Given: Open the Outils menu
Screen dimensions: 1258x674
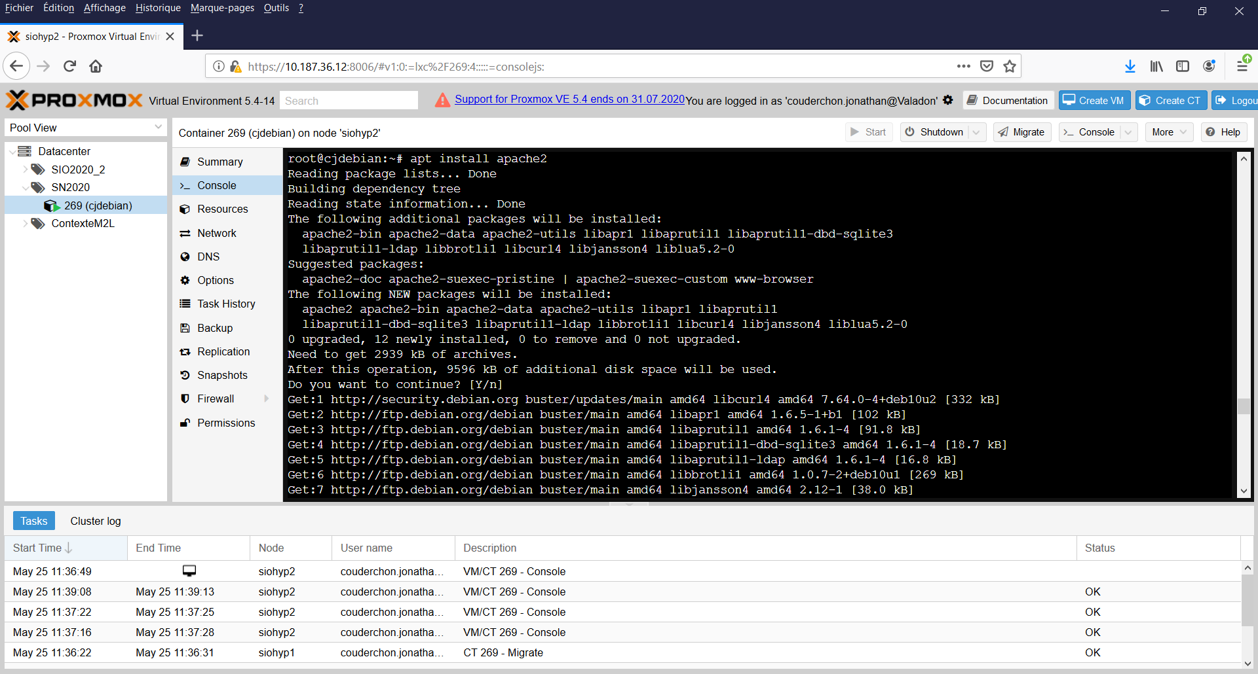Looking at the screenshot, I should click(276, 8).
